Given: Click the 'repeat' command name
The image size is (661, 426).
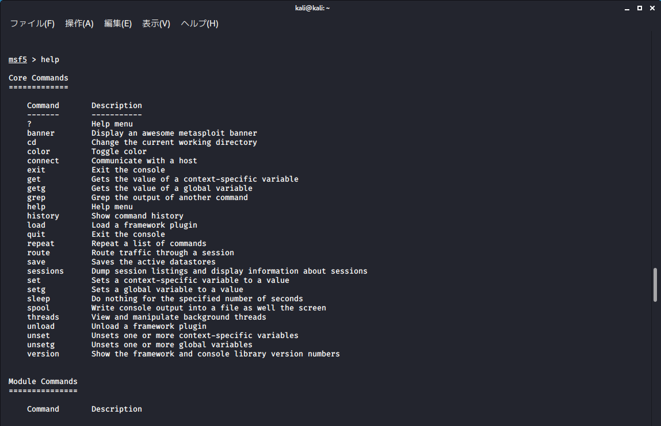Looking at the screenshot, I should [41, 244].
